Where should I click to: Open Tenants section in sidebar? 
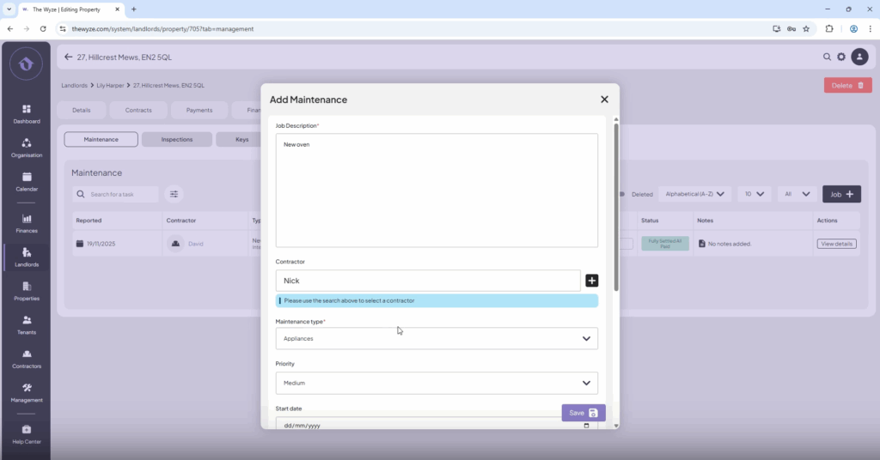point(26,324)
